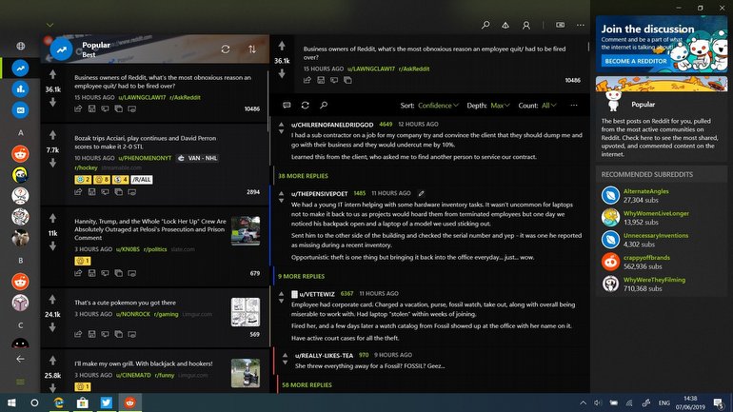Viewport: 733px width, 412px height.
Task: Save the cute pokemon post
Action: pyautogui.click(x=91, y=334)
